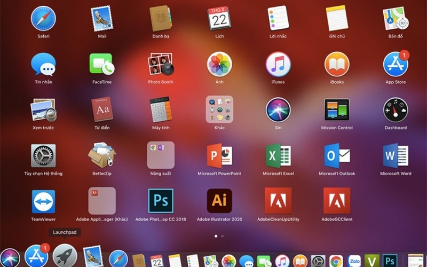This screenshot has width=427, height=267.
Task: Open Tùy chọn Hệ thống in Launchpad grid
Action: 43,156
